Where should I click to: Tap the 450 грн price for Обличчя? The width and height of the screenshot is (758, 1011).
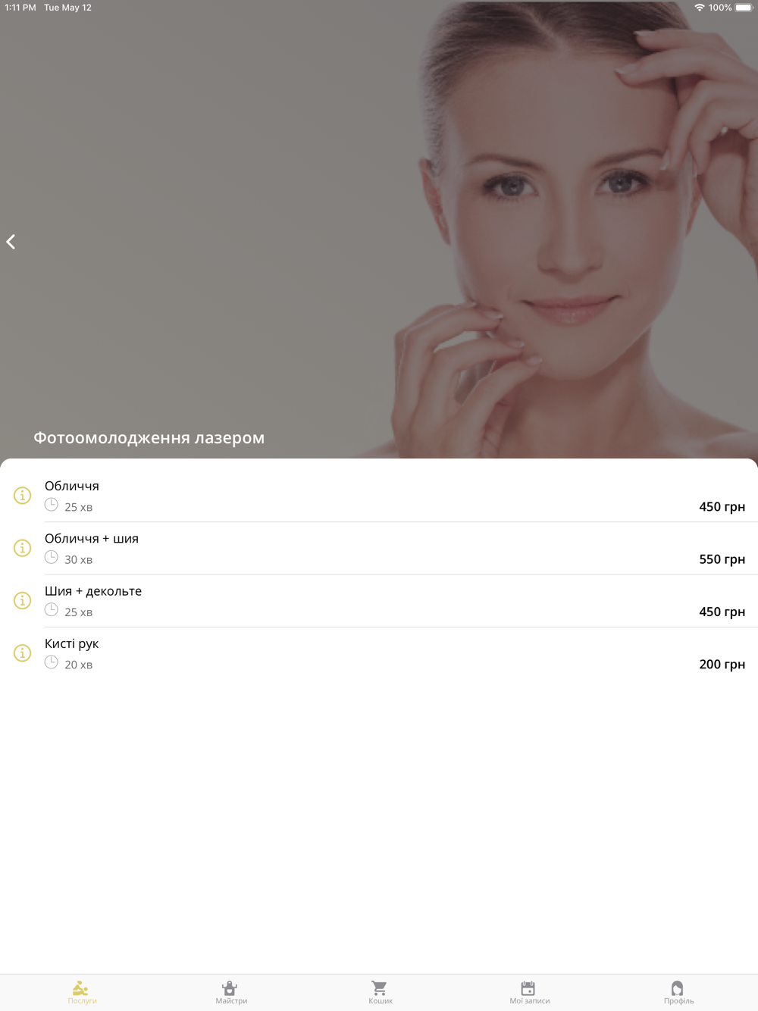click(722, 507)
